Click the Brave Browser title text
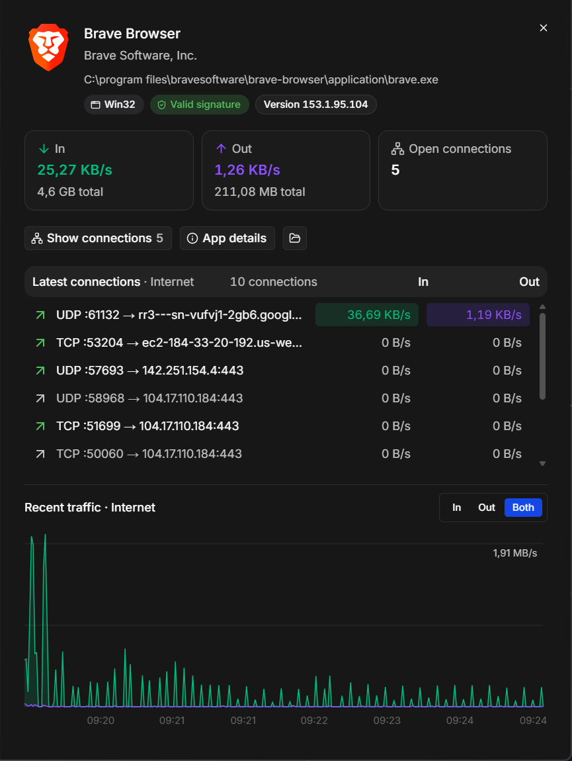The width and height of the screenshot is (572, 761). point(132,34)
